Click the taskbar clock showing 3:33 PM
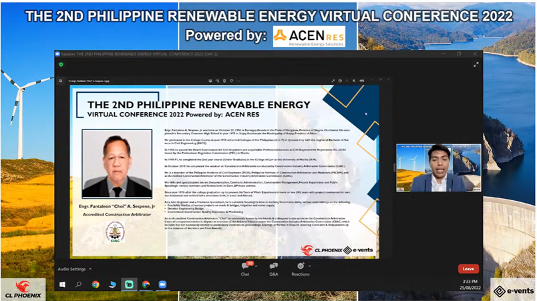The height and width of the screenshot is (301, 537). [470, 282]
